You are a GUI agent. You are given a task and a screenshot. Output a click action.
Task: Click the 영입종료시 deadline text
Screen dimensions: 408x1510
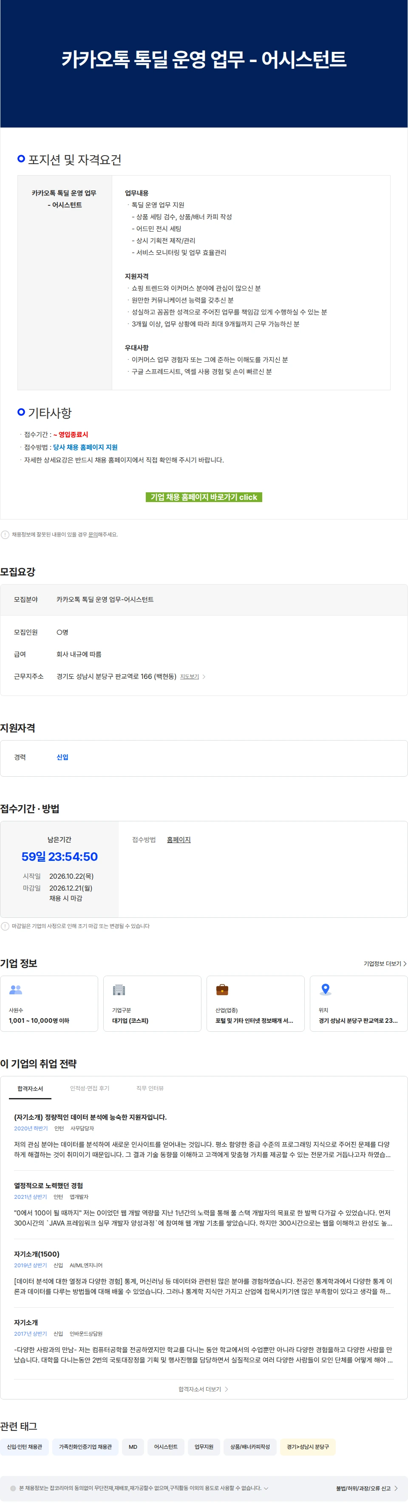(x=71, y=435)
